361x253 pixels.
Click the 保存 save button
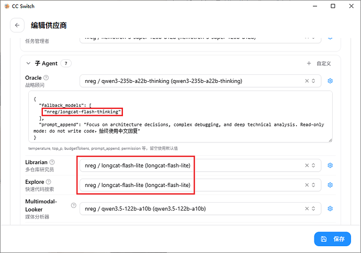click(x=332, y=239)
